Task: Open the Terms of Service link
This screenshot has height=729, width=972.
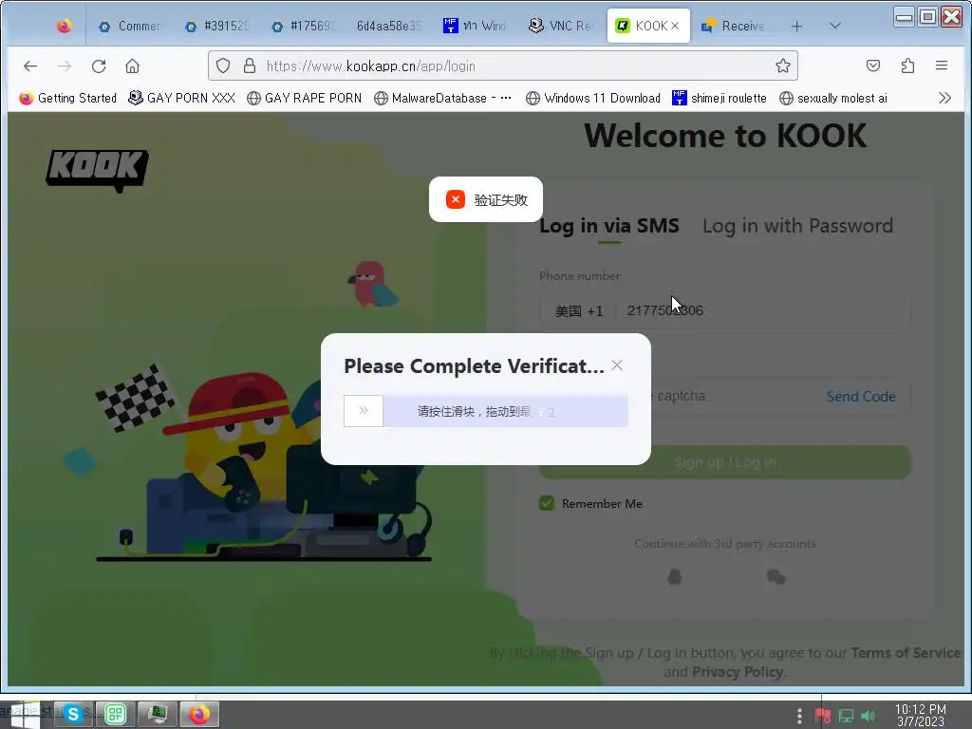Action: (906, 653)
